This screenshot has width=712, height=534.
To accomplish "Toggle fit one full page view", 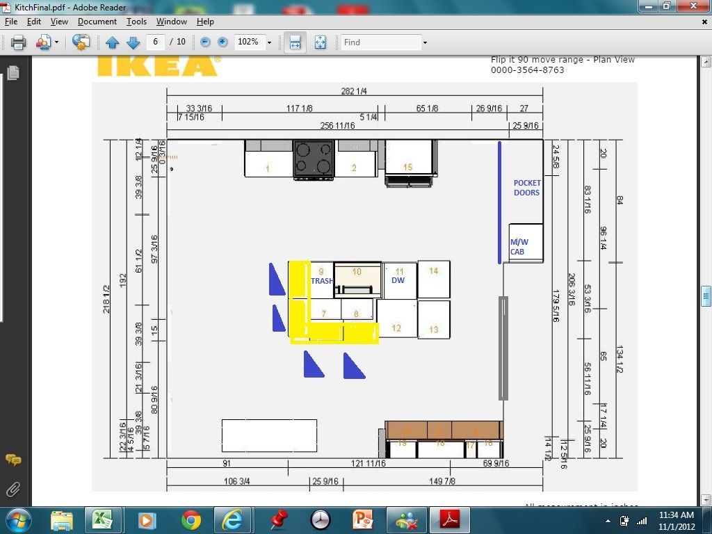I will [x=320, y=42].
